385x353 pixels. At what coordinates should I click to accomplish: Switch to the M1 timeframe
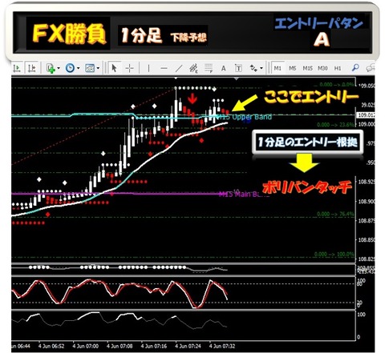point(278,68)
